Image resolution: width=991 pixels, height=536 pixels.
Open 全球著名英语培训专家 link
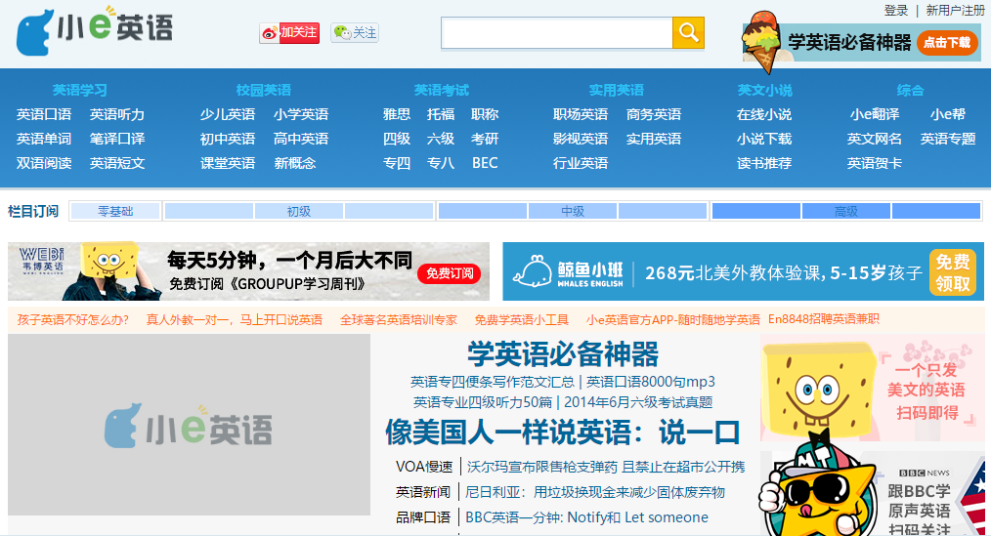pos(398,320)
